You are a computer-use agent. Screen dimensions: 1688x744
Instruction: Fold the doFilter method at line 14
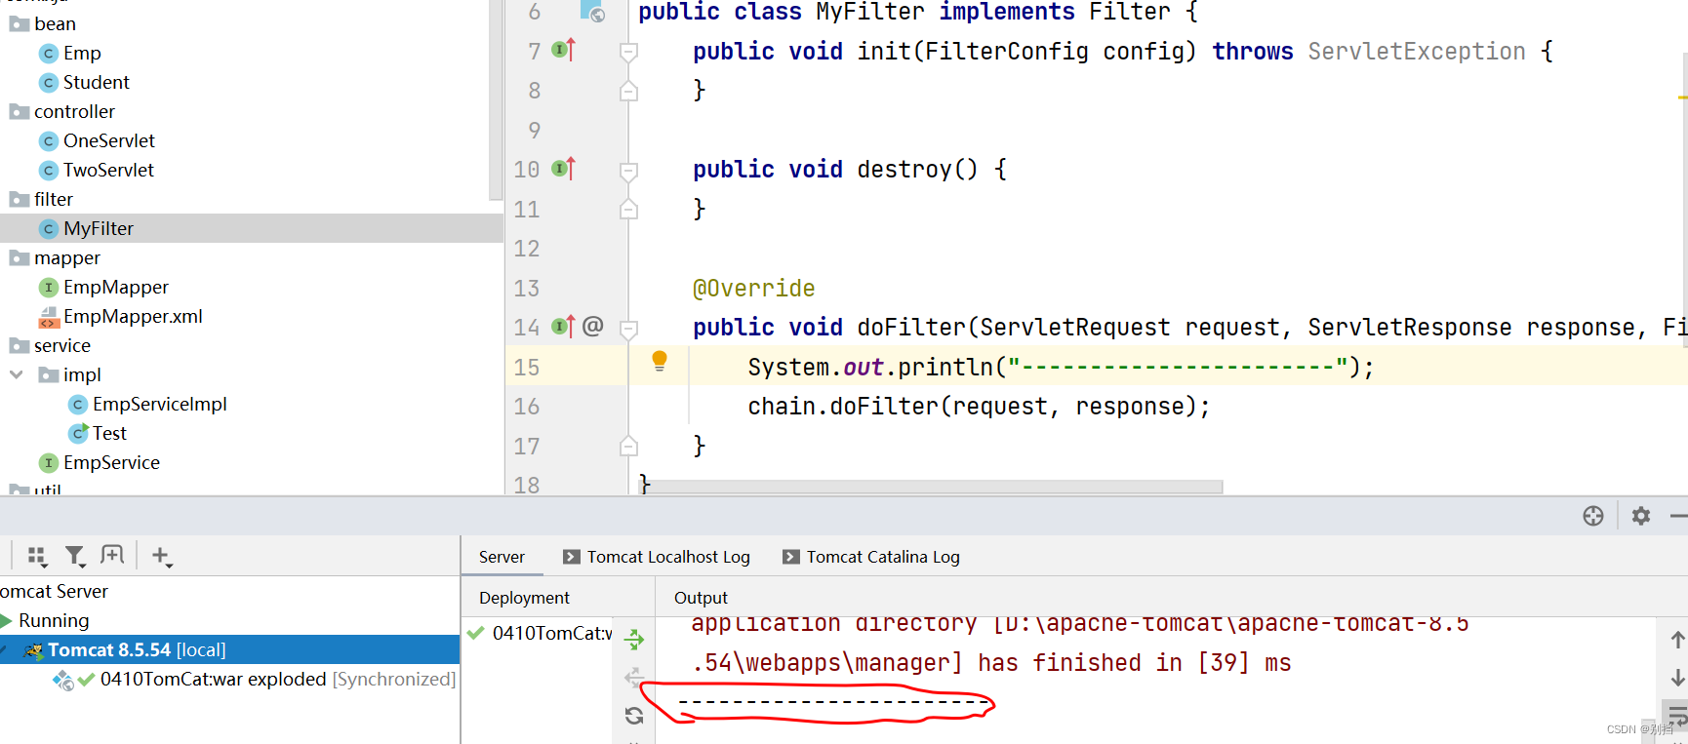coord(629,329)
